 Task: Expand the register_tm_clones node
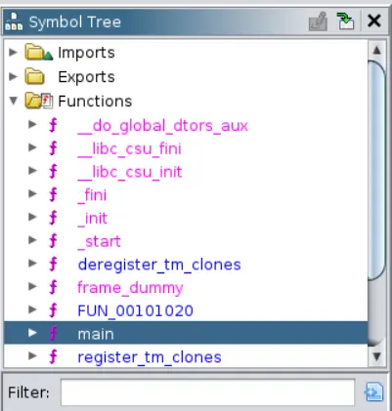tap(32, 355)
